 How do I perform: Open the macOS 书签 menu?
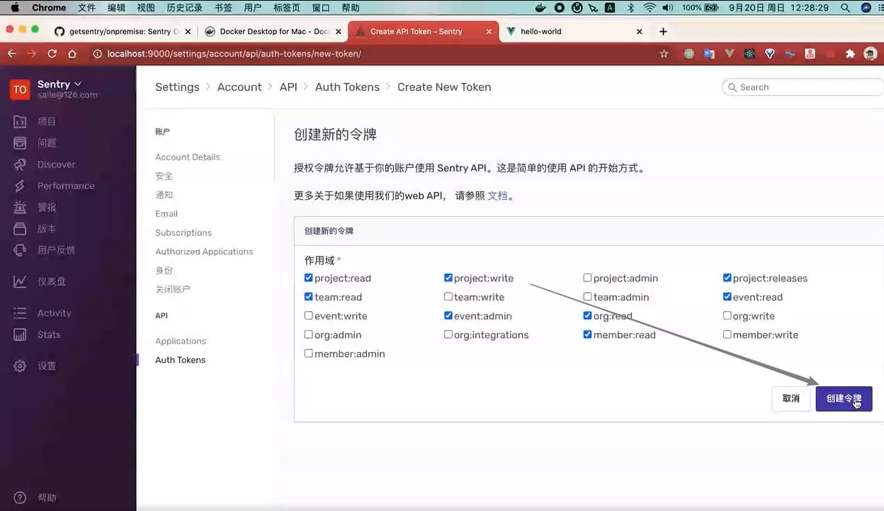(223, 8)
